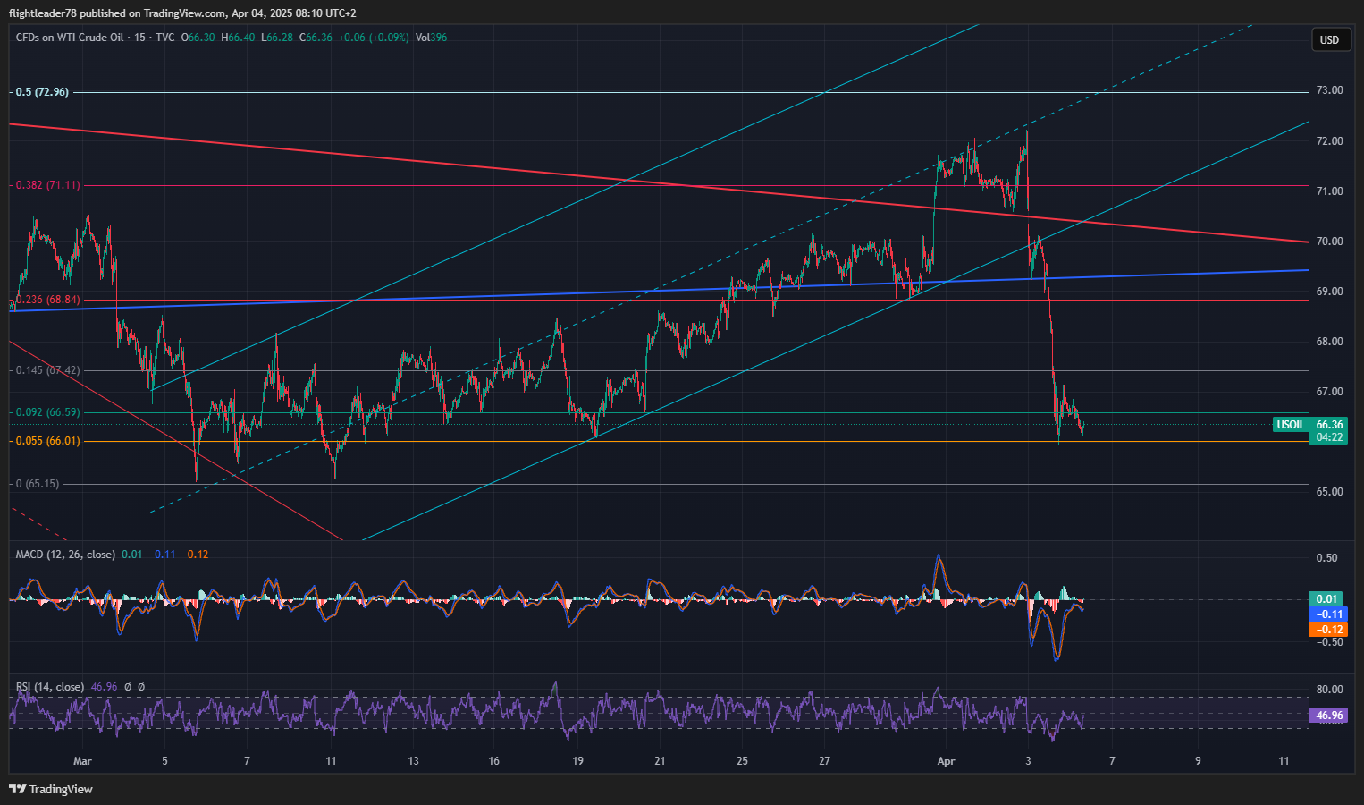Click the 0.50 MACD scale label
The image size is (1364, 805).
pyautogui.click(x=1327, y=558)
